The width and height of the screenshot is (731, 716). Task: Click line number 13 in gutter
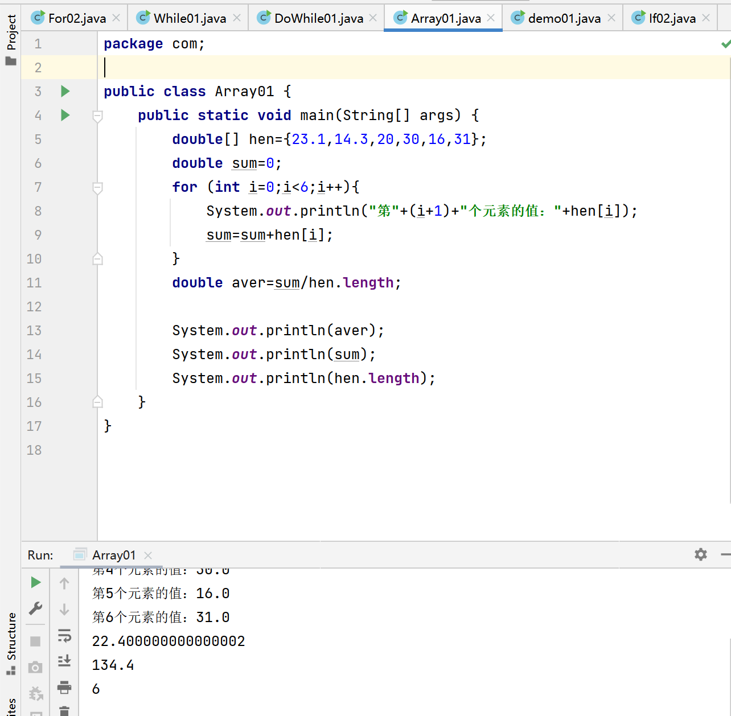click(x=34, y=331)
